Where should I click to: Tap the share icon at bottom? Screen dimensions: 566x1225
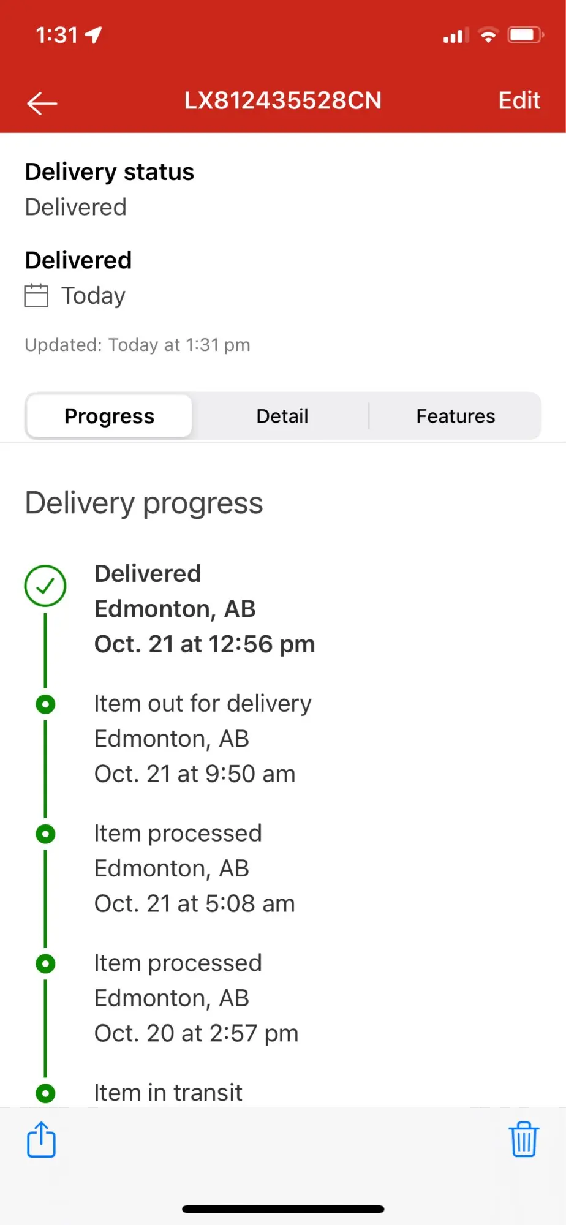42,1139
